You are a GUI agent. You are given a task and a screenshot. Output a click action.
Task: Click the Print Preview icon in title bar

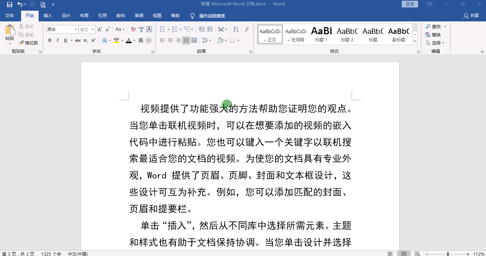point(43,5)
